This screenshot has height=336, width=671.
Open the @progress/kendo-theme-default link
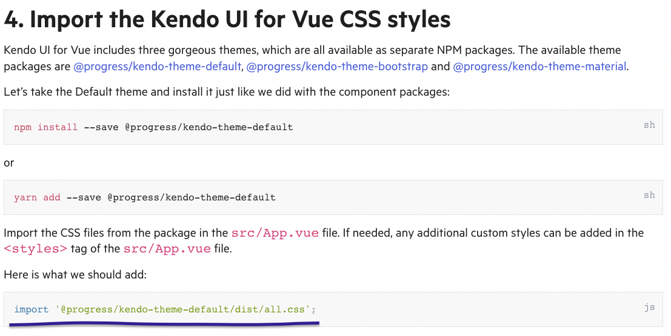tap(157, 67)
